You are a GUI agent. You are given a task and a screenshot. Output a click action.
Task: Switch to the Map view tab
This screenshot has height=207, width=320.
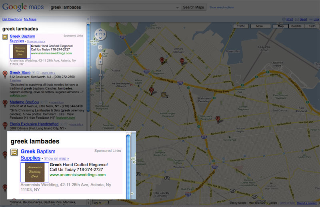coord(280,26)
